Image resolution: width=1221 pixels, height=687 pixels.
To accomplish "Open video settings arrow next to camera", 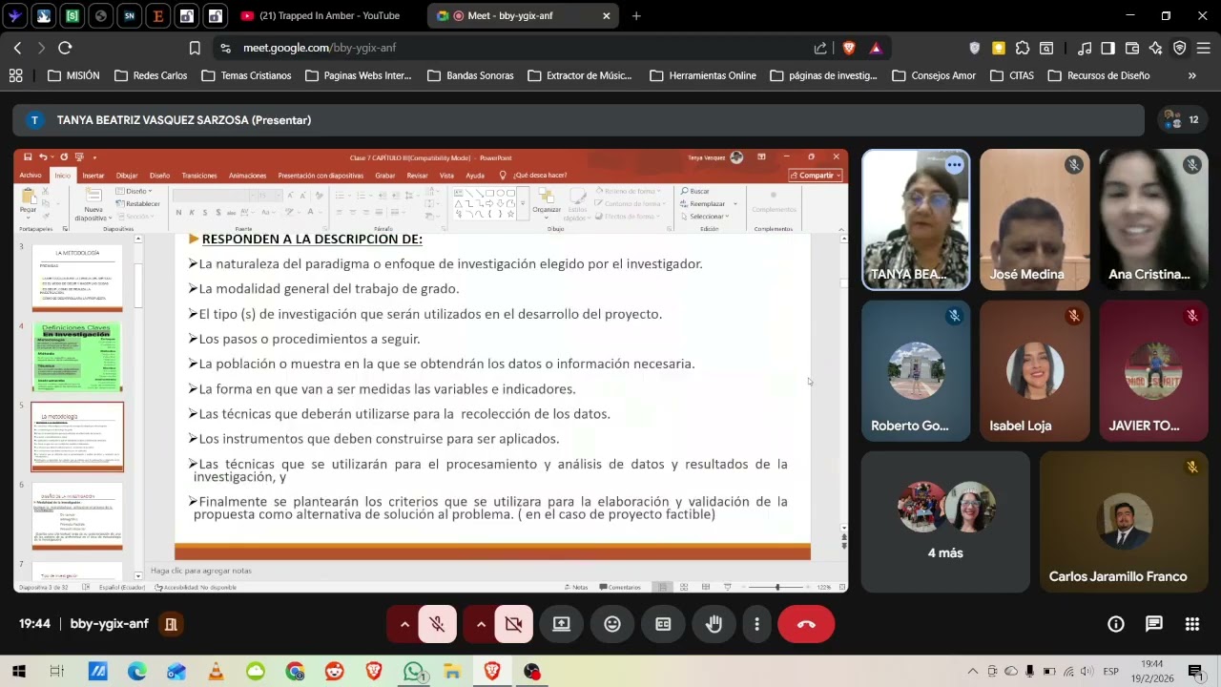I will (x=481, y=624).
